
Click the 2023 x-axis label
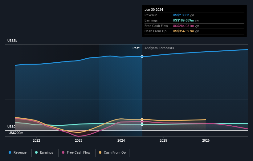79,140
